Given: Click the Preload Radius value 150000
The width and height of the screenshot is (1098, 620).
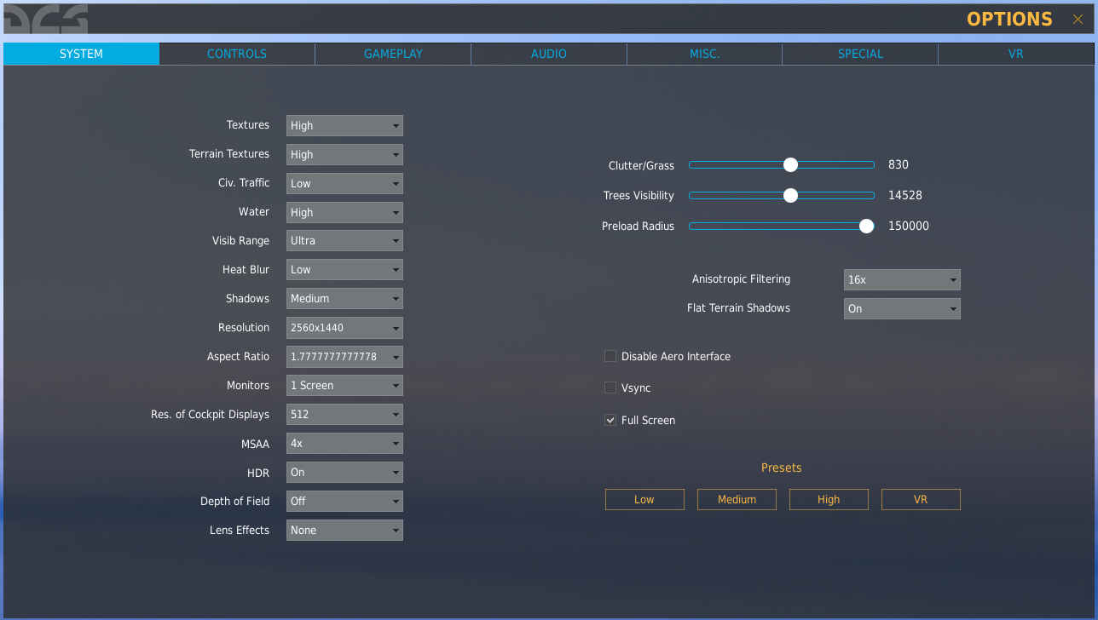Looking at the screenshot, I should (909, 227).
